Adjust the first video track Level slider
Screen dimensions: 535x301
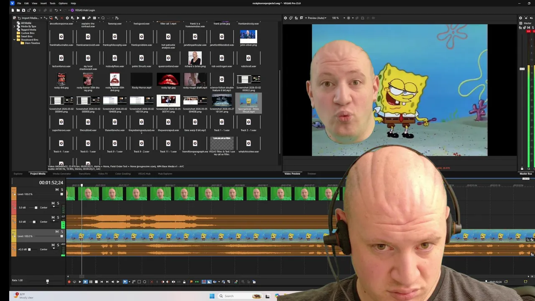(62, 194)
